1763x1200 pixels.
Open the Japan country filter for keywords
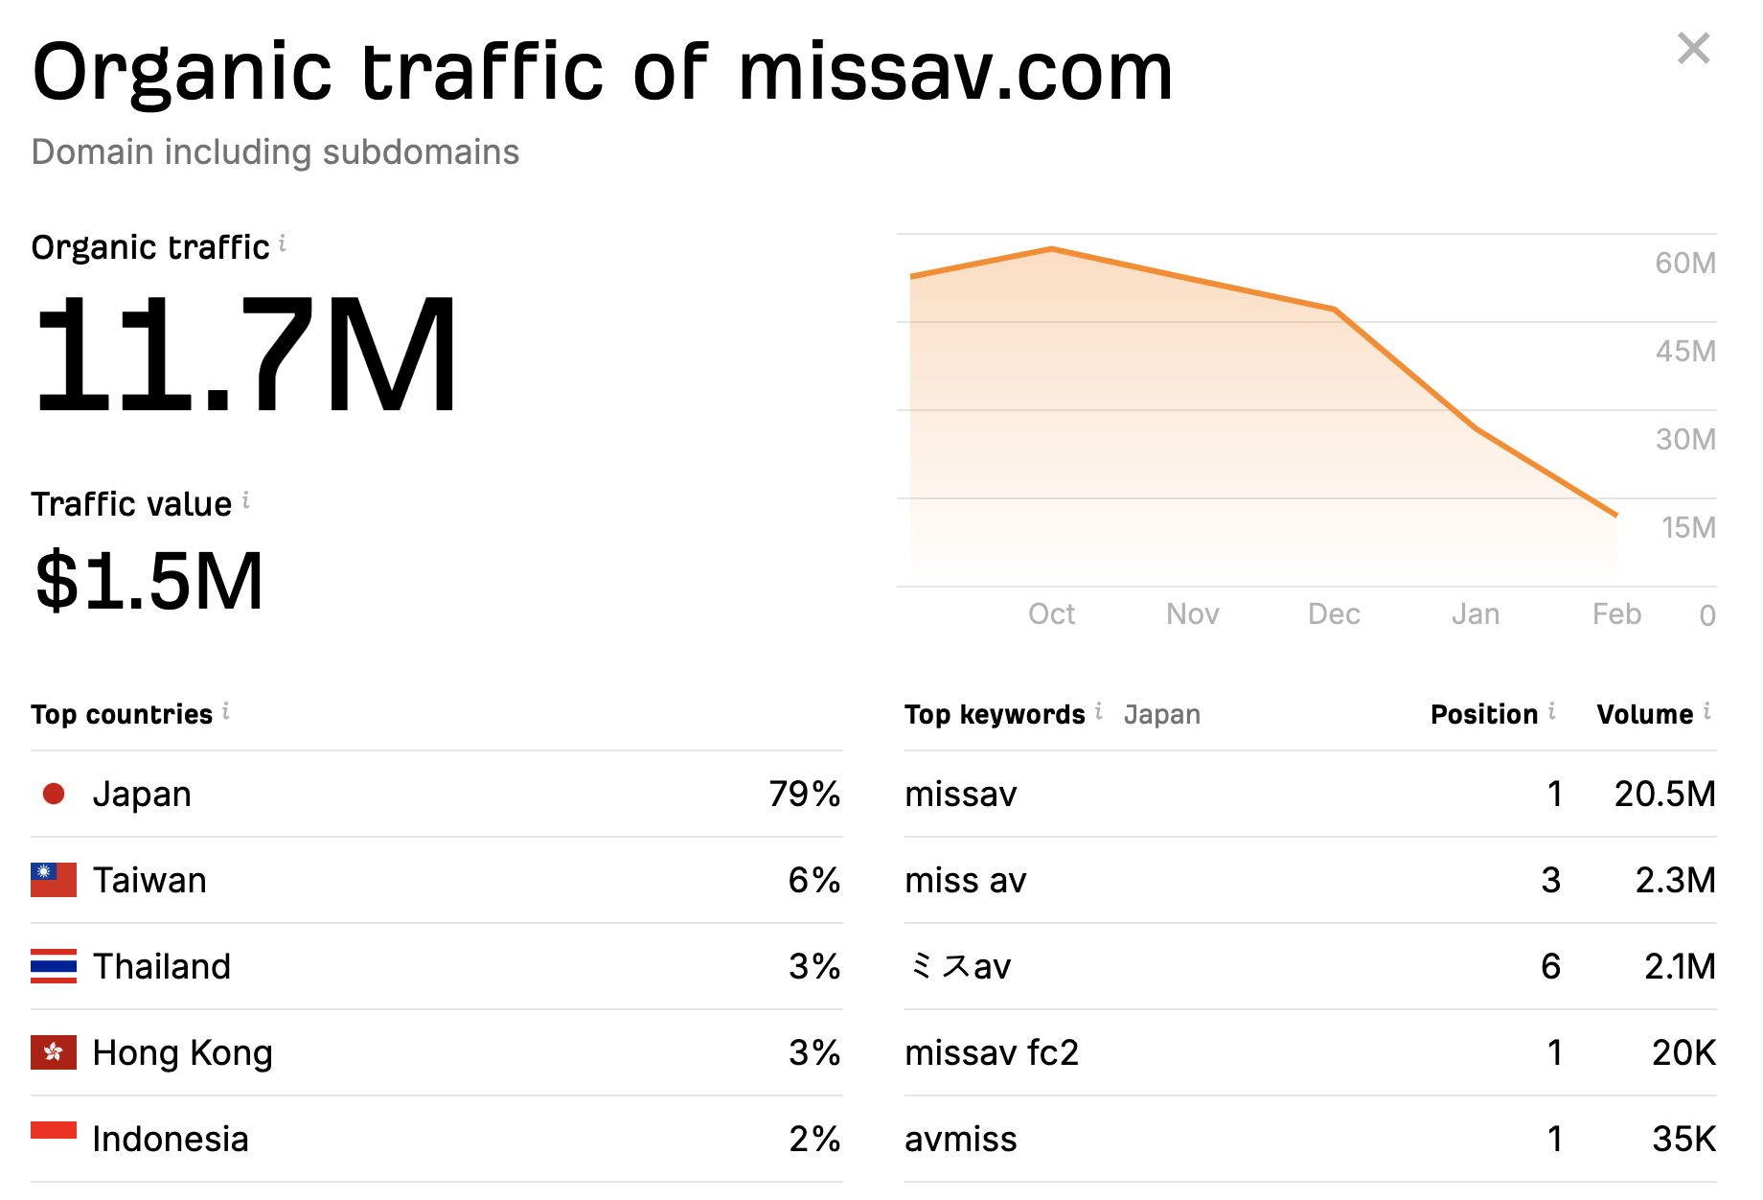pos(1161,715)
